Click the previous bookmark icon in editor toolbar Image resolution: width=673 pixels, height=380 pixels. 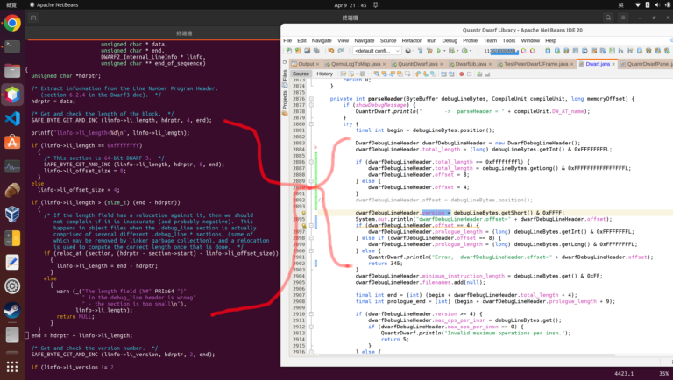(x=418, y=74)
